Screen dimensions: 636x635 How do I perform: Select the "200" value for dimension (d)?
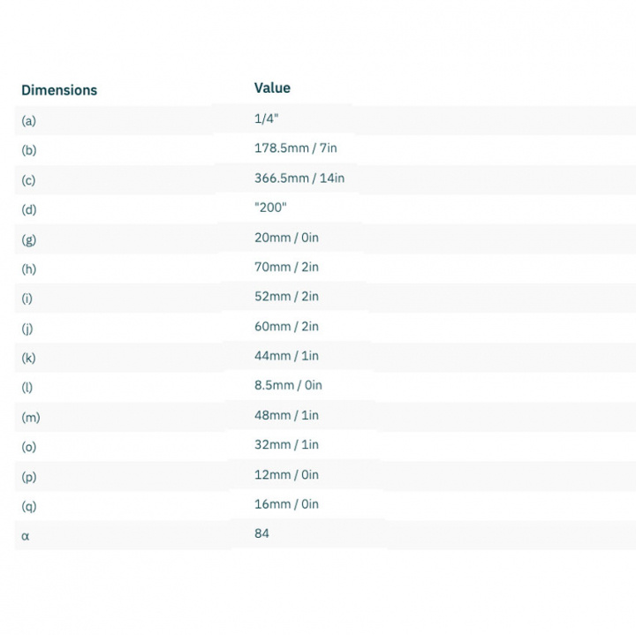tap(270, 208)
